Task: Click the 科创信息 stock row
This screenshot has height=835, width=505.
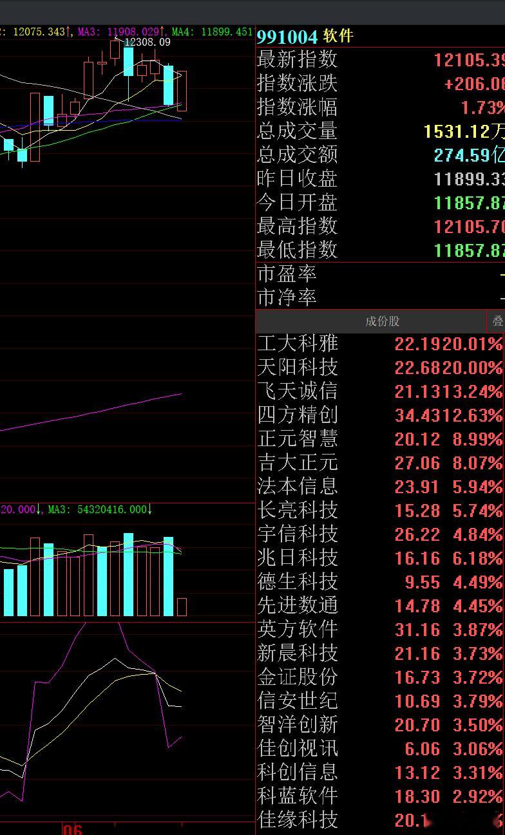Action: [380, 773]
